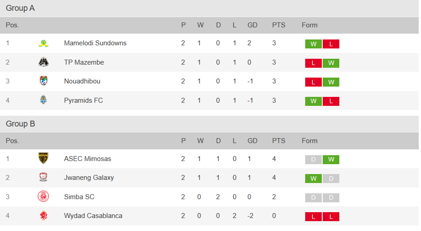
Task: Open the Wydad Casablanca team link
Action: pyautogui.click(x=93, y=216)
